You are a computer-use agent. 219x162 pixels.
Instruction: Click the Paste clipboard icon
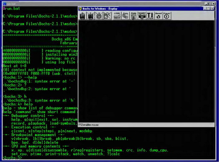pos(133,15)
